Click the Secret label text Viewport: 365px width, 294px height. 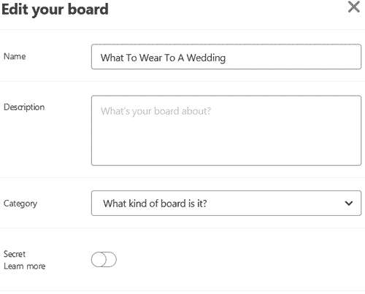point(15,254)
